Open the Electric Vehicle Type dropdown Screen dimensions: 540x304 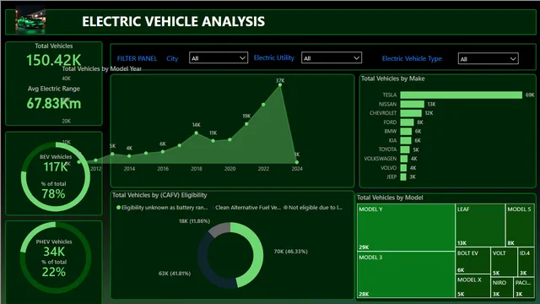click(x=488, y=58)
